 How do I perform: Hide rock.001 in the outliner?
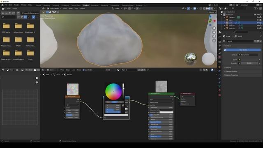(x=258, y=25)
